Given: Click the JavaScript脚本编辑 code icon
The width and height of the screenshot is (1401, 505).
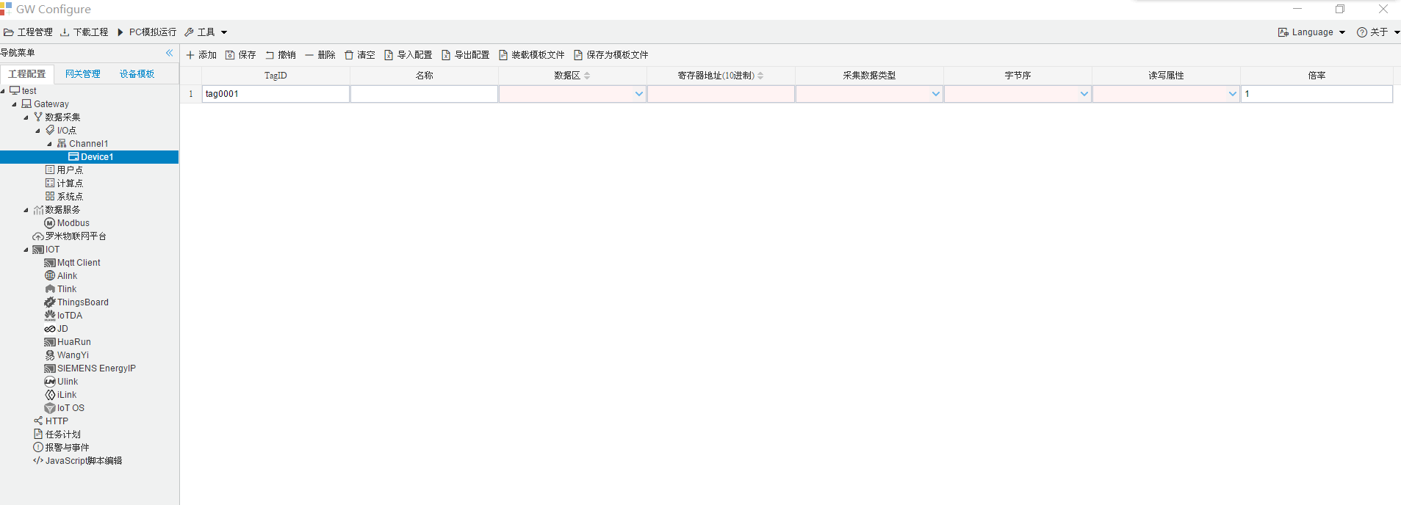Looking at the screenshot, I should pyautogui.click(x=38, y=461).
